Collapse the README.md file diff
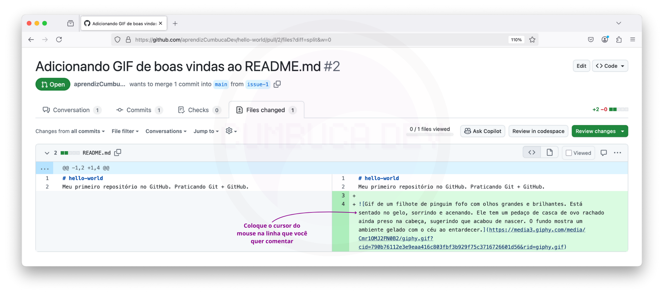 (47, 153)
